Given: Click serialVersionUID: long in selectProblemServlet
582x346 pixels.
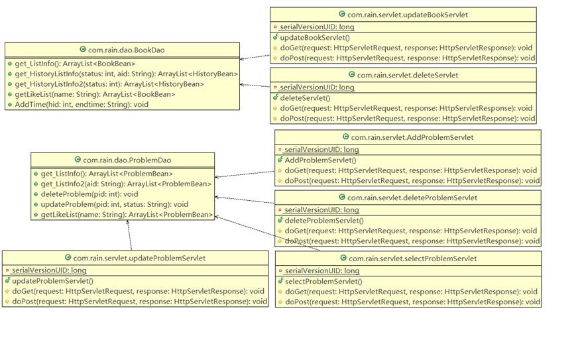Looking at the screenshot, I should pyautogui.click(x=321, y=270).
